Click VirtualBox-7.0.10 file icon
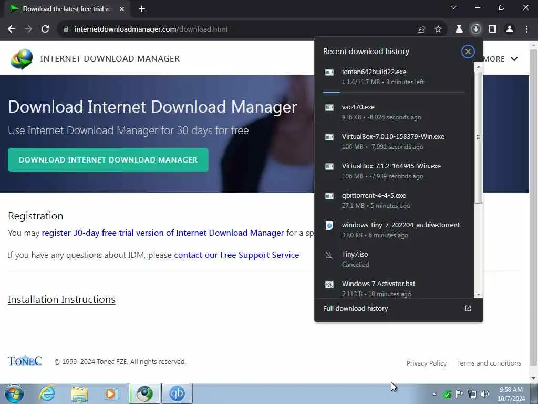The height and width of the screenshot is (404, 538). click(x=329, y=137)
